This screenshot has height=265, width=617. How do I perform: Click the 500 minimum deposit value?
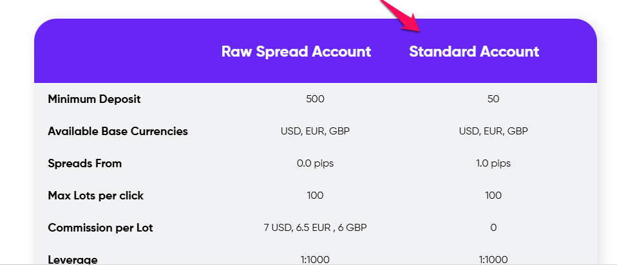315,99
